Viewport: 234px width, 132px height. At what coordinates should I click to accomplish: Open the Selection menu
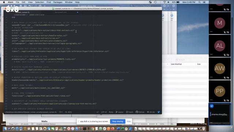(39, 2)
